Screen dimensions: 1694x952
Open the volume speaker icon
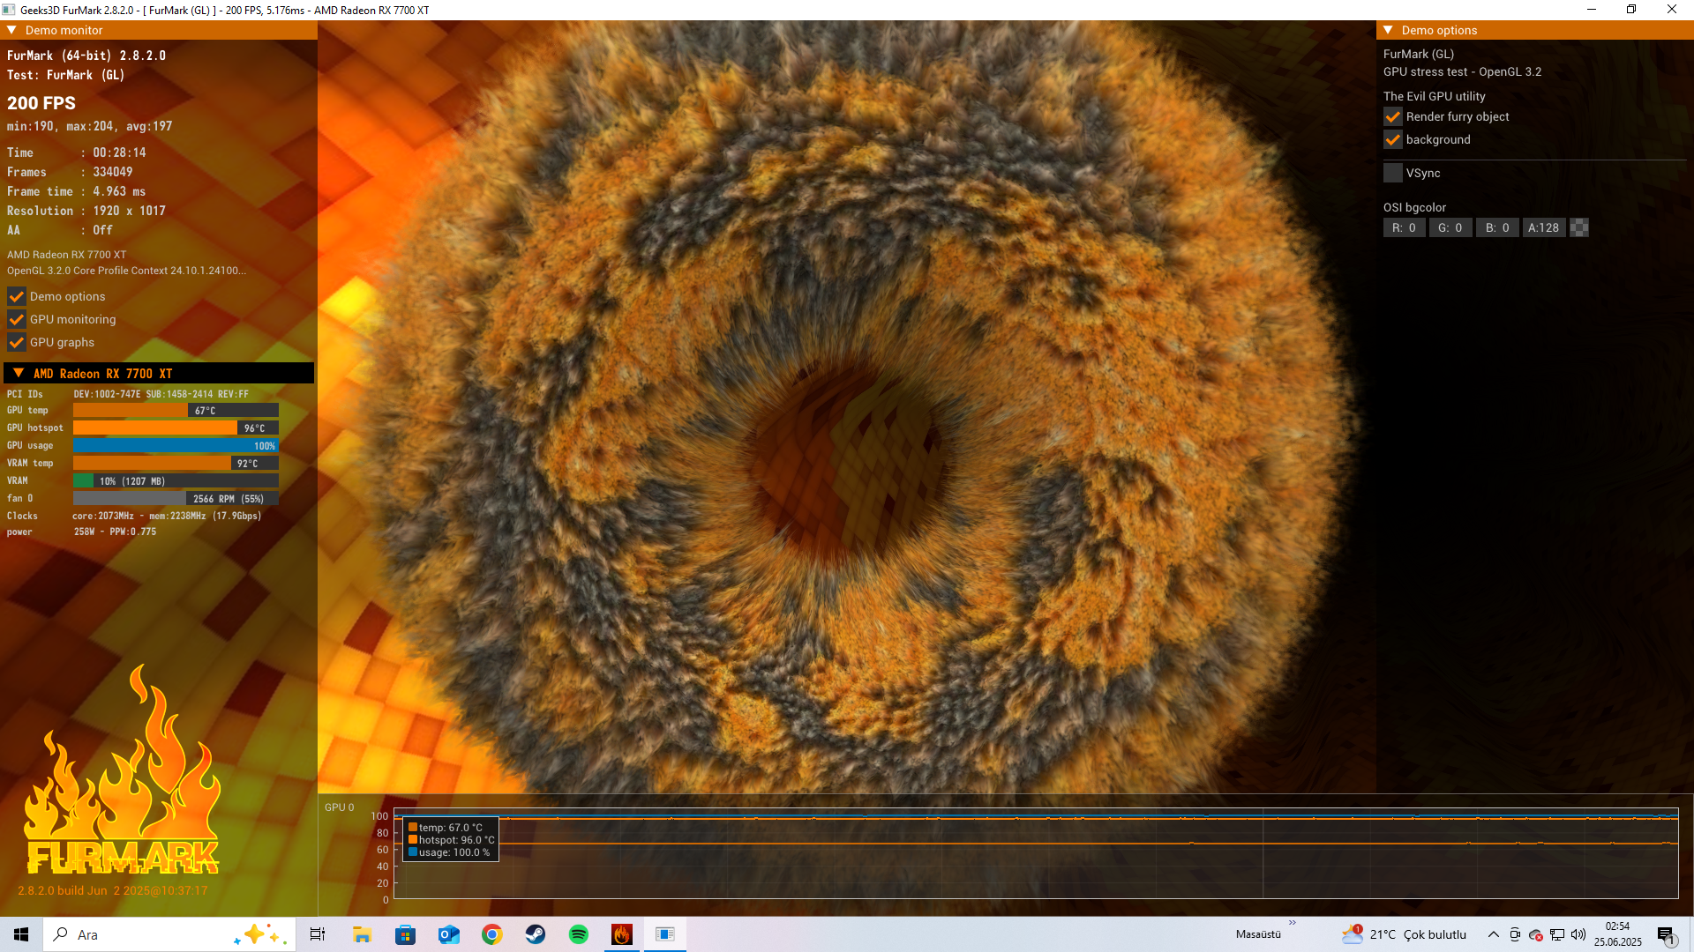point(1578,934)
